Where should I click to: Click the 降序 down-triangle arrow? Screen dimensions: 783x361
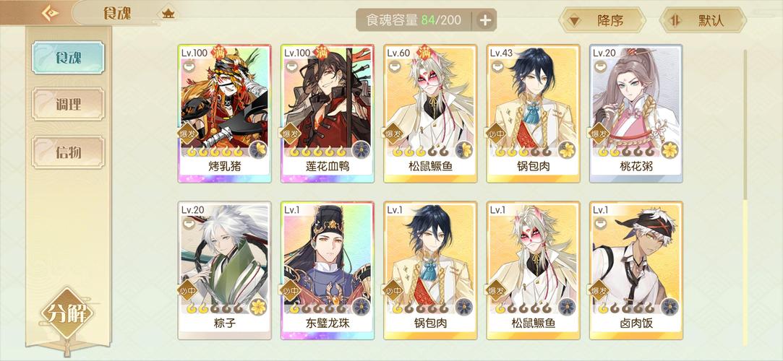click(x=575, y=21)
